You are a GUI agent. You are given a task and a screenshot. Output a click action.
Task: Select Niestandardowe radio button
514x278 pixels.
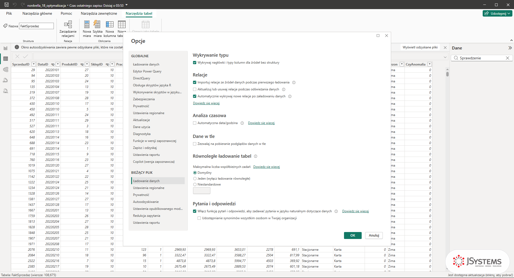195,185
